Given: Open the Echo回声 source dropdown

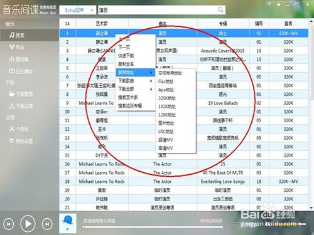Looking at the screenshot, I should pos(78,10).
